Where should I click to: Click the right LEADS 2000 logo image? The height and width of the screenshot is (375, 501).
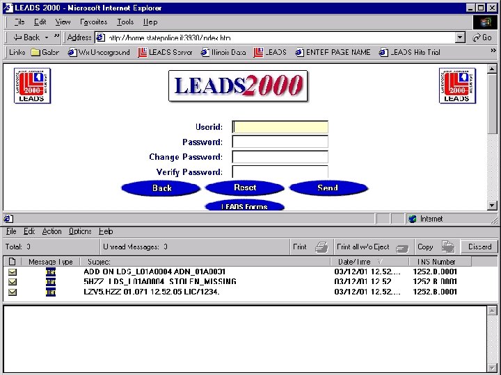click(x=458, y=85)
